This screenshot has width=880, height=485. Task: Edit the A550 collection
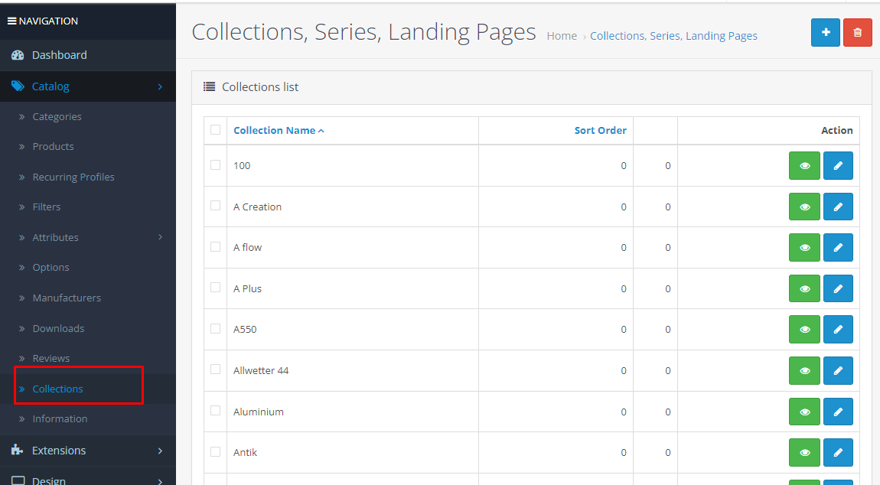pyautogui.click(x=838, y=330)
